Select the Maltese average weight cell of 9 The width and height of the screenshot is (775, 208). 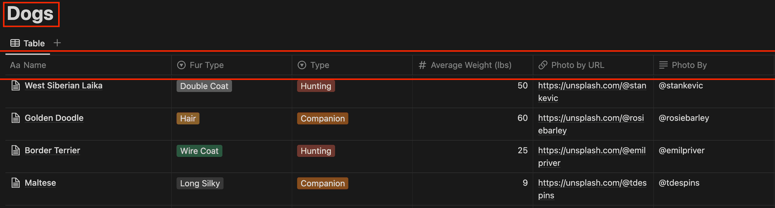[x=472, y=183]
